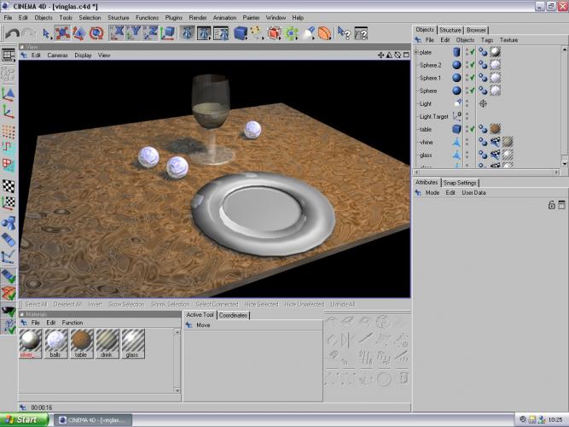
Task: Click the blue cube primitive icon
Action: tap(241, 33)
